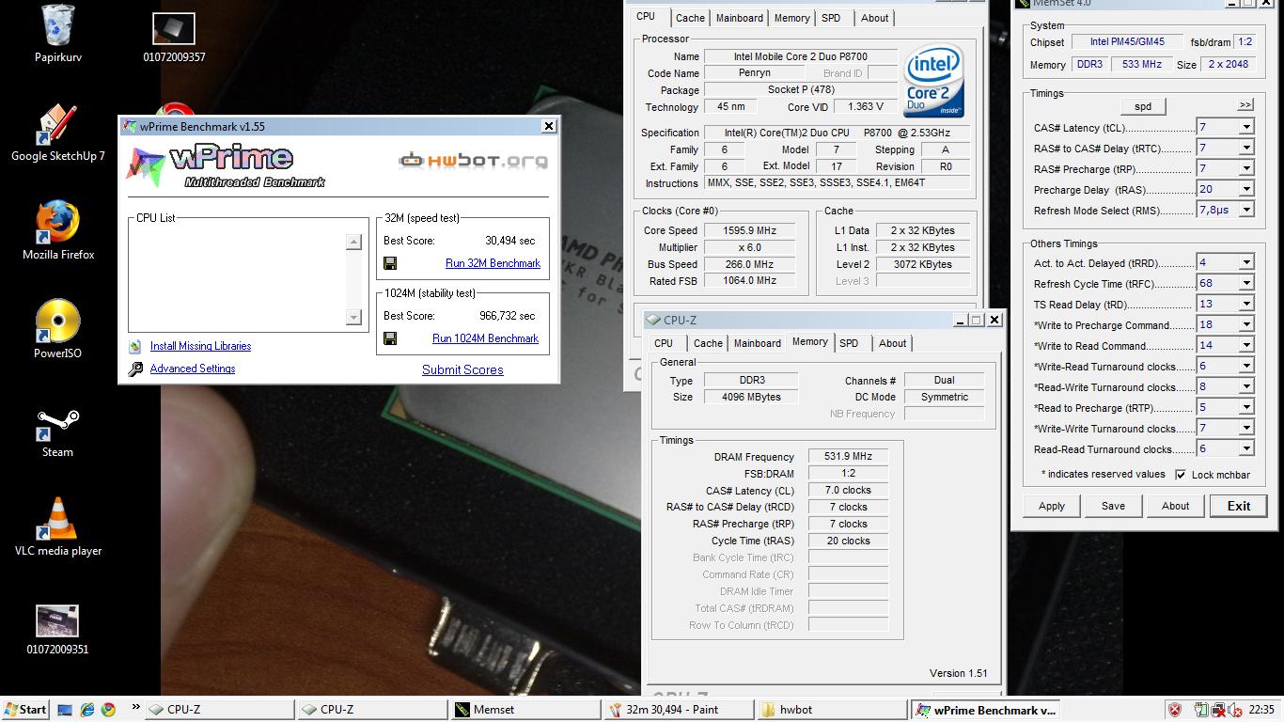Toggle Lock mchbar checkbox in MemSet

pyautogui.click(x=1181, y=475)
